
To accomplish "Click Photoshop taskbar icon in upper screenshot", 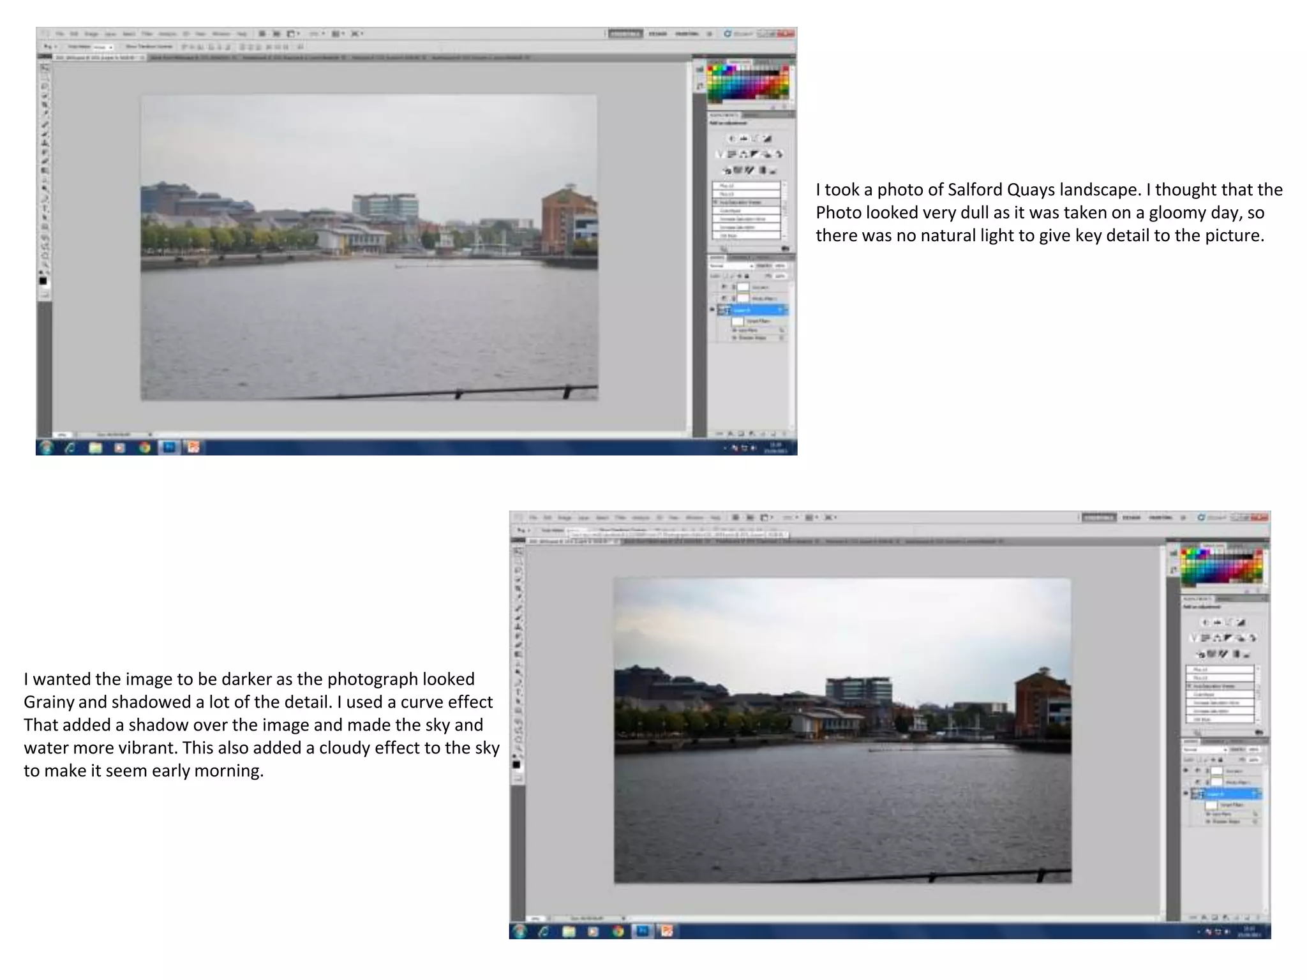I will click(x=169, y=448).
